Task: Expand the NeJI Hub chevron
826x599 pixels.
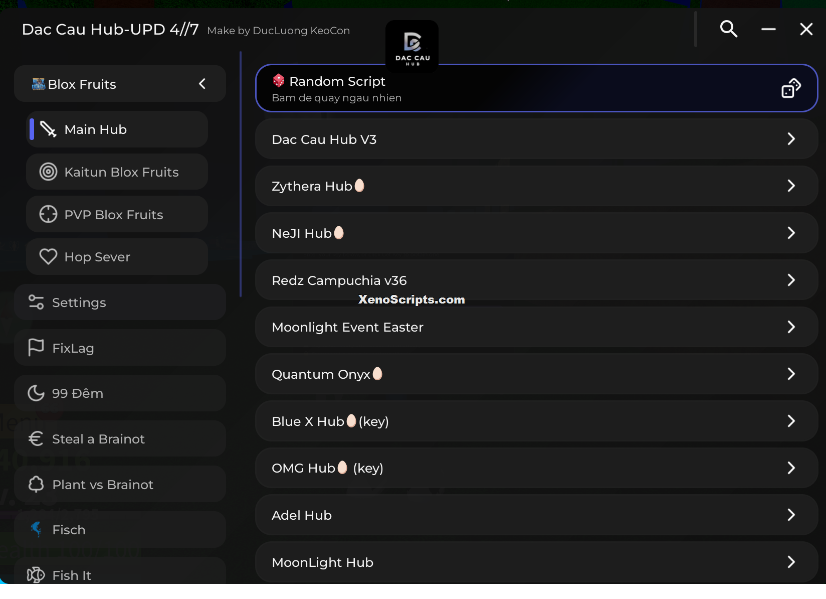Action: (791, 233)
